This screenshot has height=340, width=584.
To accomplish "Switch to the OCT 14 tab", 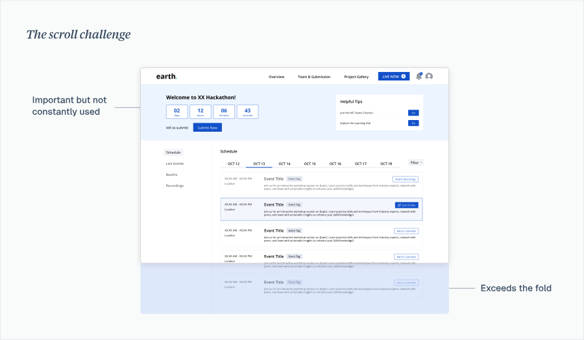I will click(285, 164).
